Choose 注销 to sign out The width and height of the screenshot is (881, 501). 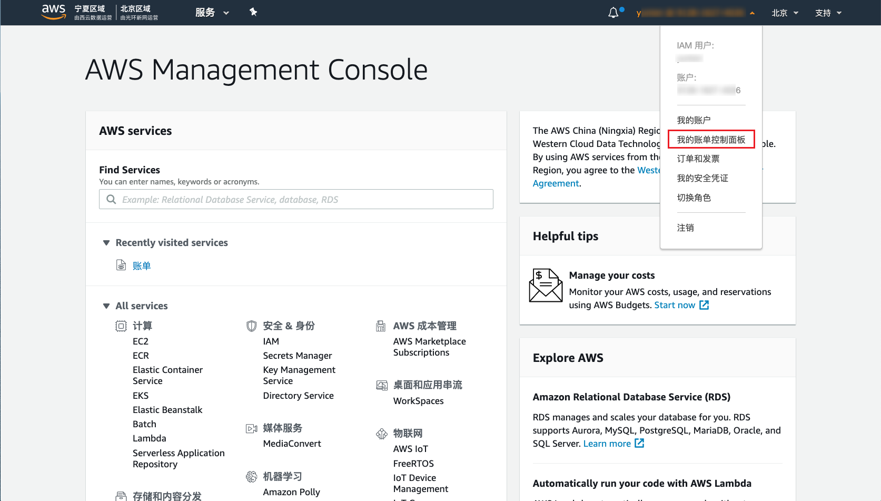pyautogui.click(x=685, y=228)
